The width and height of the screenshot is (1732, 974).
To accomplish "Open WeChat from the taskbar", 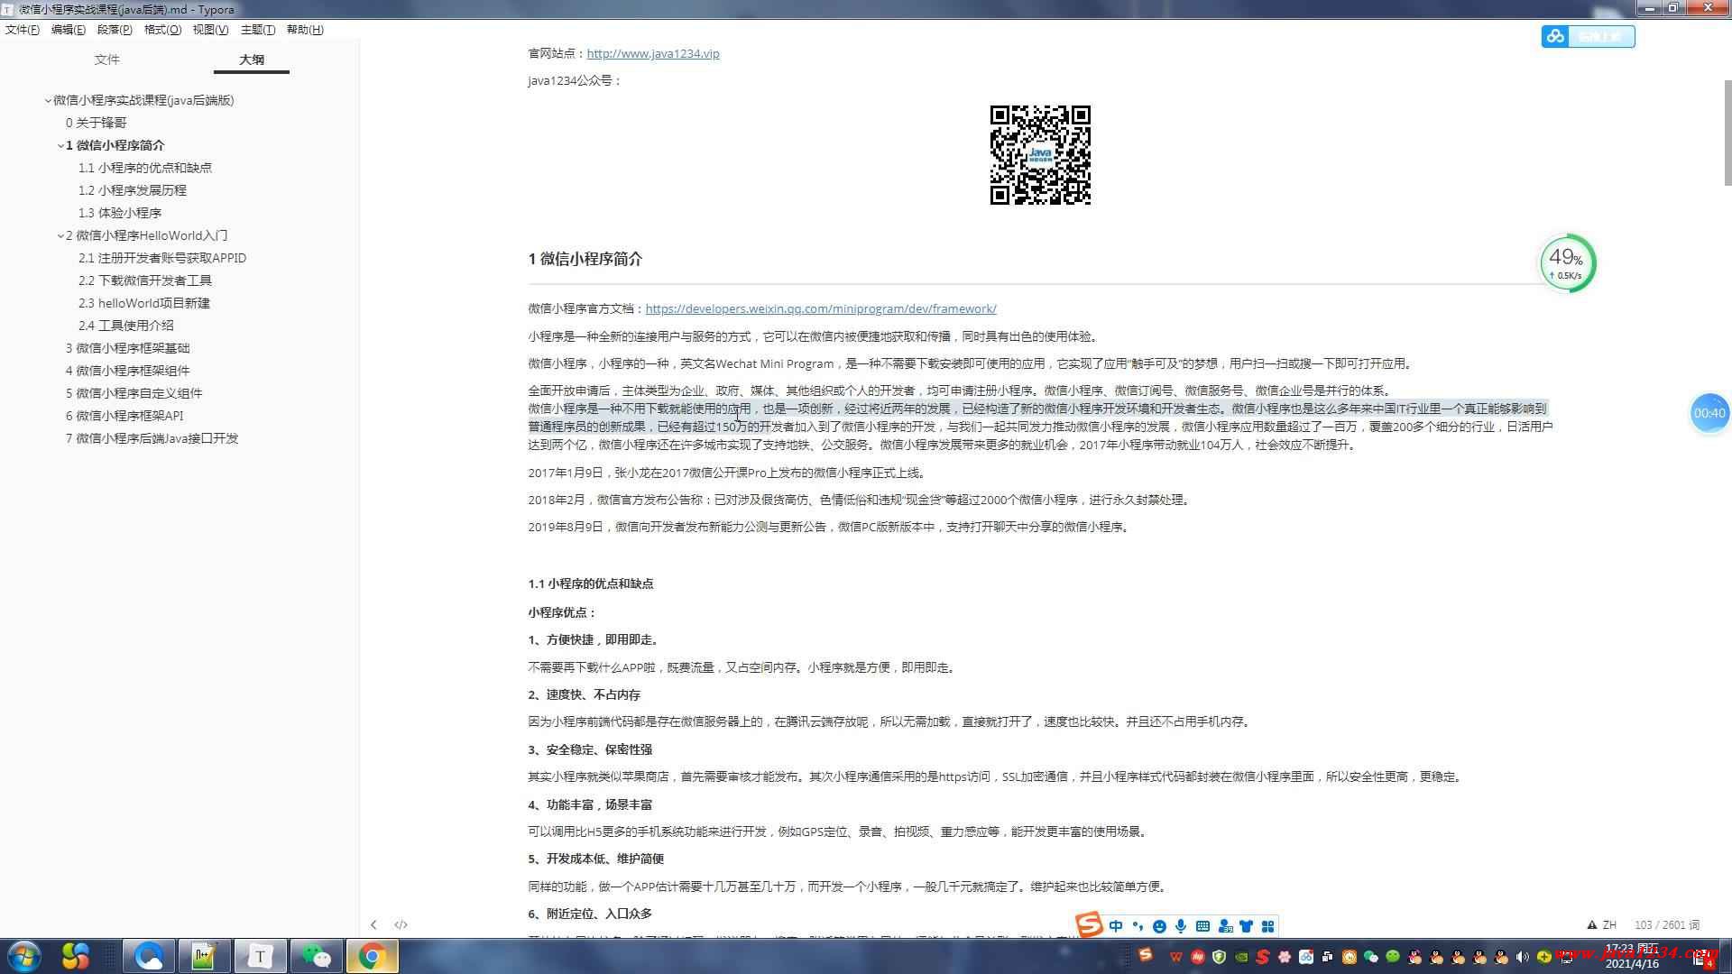I will coord(316,956).
